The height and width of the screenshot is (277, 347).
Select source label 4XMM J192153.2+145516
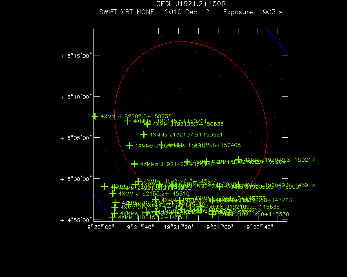pyautogui.click(x=153, y=218)
